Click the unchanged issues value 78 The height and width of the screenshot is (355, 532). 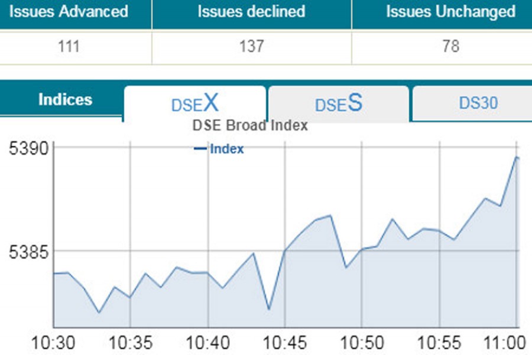450,46
